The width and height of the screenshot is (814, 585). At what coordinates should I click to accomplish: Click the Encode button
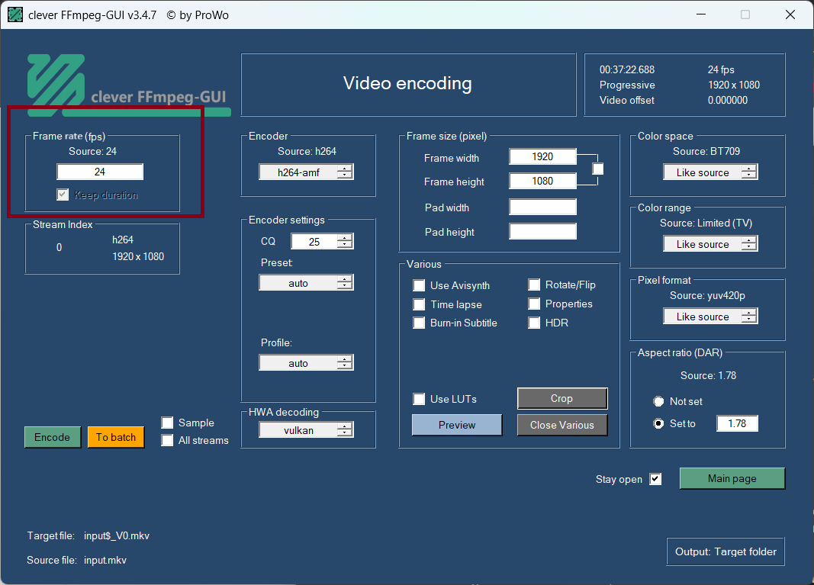pos(53,437)
